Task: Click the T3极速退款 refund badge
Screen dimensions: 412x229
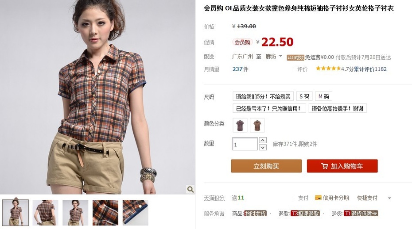Action: pyautogui.click(x=305, y=214)
